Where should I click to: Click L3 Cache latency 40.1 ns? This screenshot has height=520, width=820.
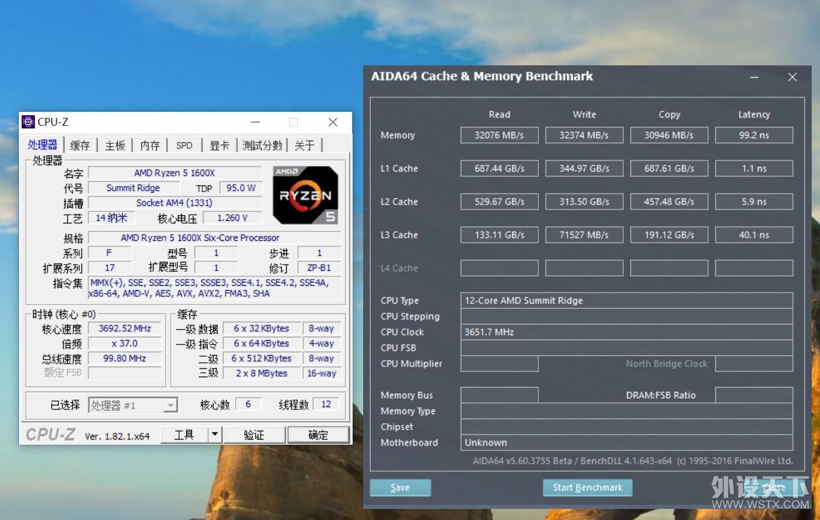click(x=754, y=235)
